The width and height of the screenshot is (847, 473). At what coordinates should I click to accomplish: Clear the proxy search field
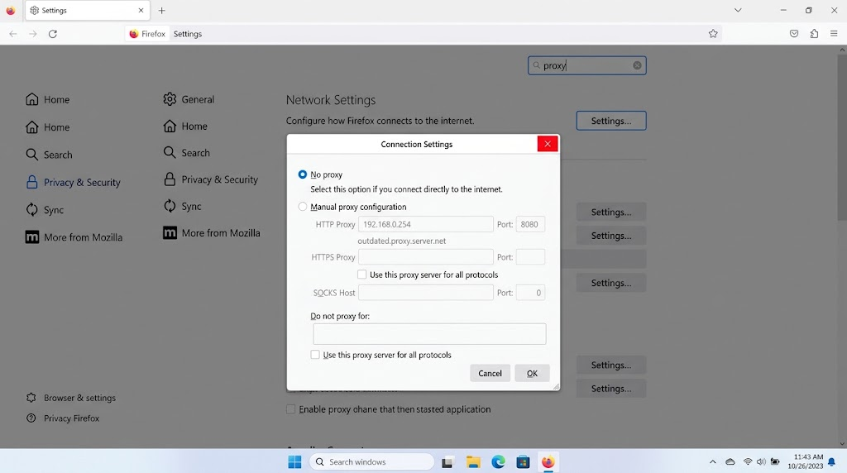click(638, 65)
